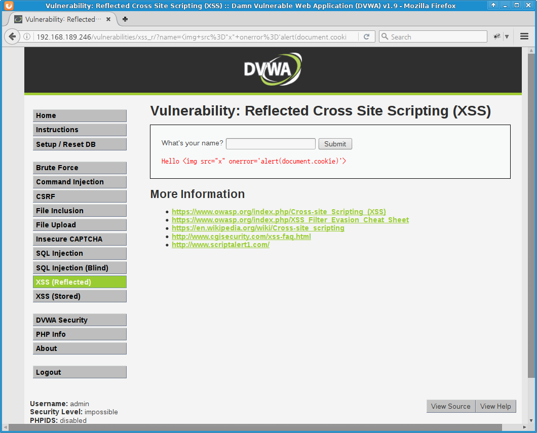This screenshot has height=433, width=537.
Task: Click the red Hello img onerror output text
Action: click(253, 161)
